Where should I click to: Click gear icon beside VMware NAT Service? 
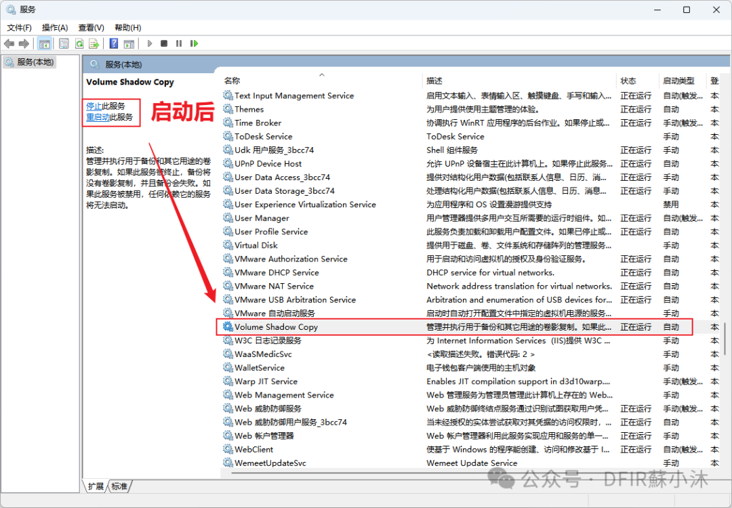[x=228, y=286]
